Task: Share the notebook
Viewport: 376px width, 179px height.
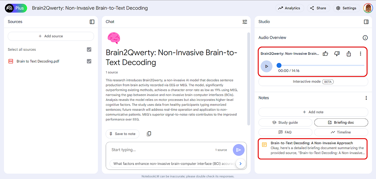Action: tap(318, 8)
